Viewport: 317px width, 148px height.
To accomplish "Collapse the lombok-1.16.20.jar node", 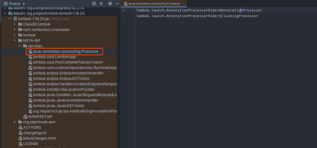I will [x=10, y=19].
